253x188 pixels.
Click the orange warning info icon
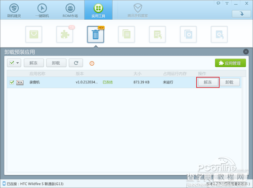92,63
